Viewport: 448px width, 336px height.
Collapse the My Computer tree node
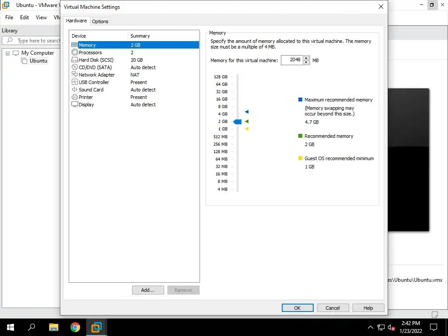[8, 53]
